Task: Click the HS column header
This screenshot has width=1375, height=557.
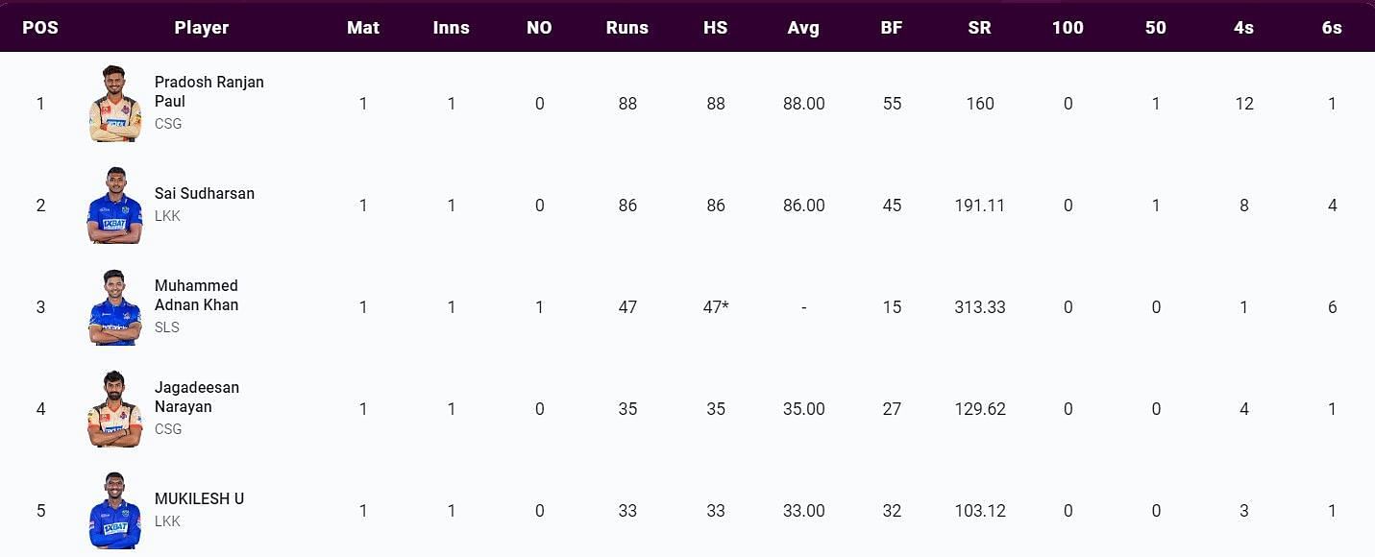Action: (x=716, y=28)
